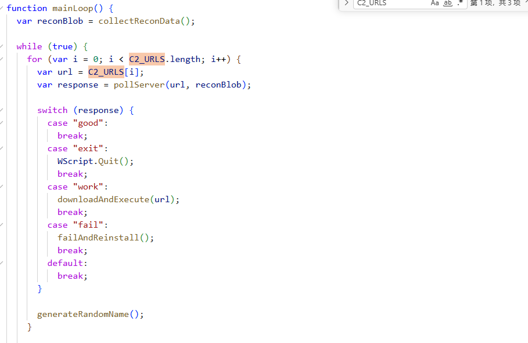Click reconBlob argument inside pollServer call
The width and height of the screenshot is (528, 343).
218,85
